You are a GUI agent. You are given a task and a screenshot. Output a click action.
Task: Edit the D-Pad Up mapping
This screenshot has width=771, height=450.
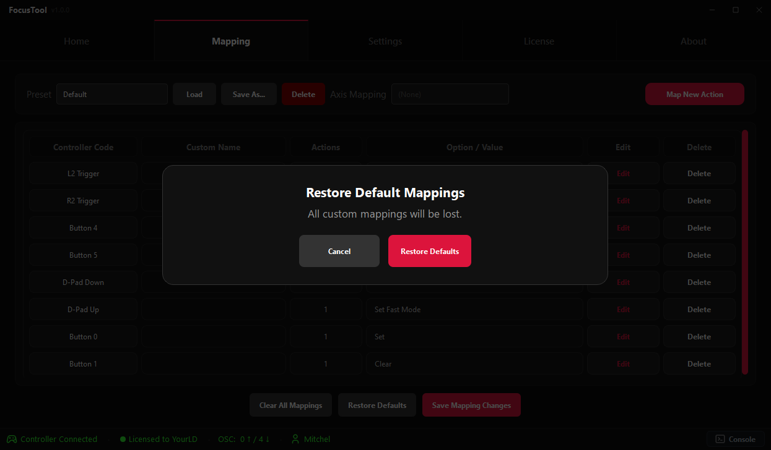tap(623, 309)
